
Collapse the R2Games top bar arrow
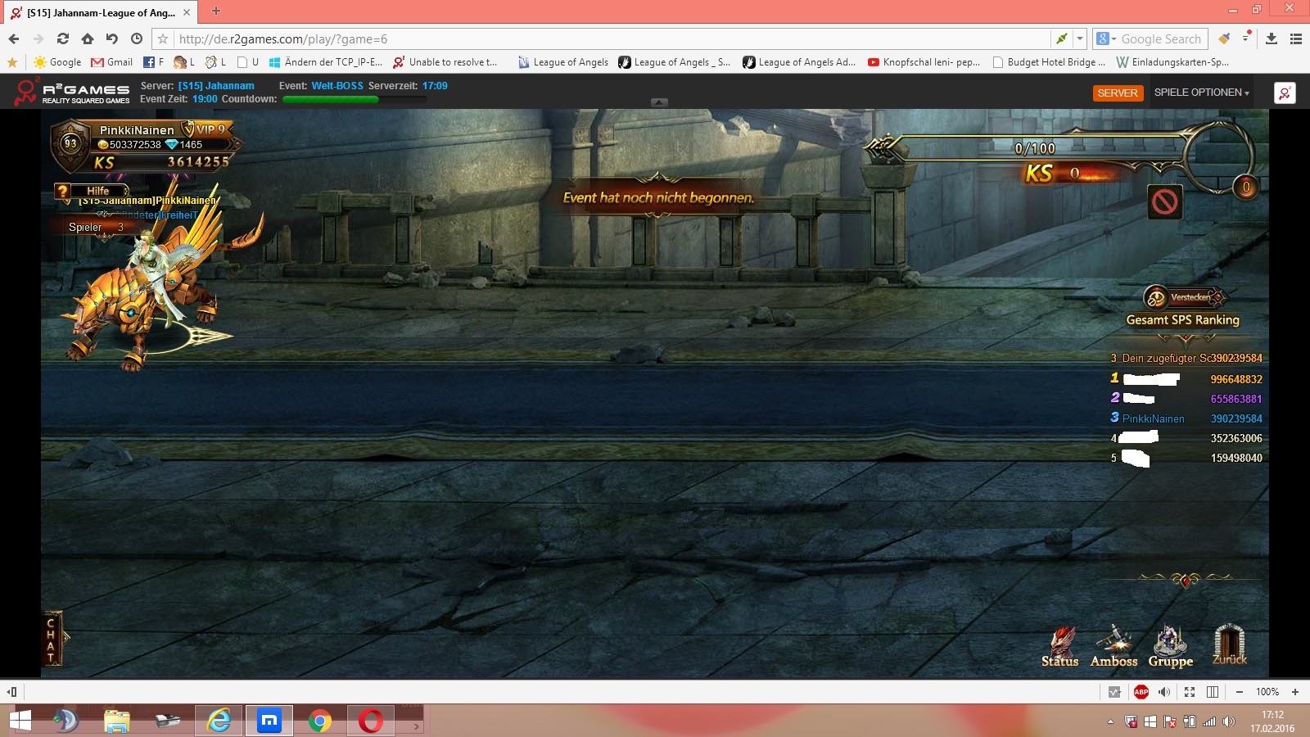(x=659, y=102)
